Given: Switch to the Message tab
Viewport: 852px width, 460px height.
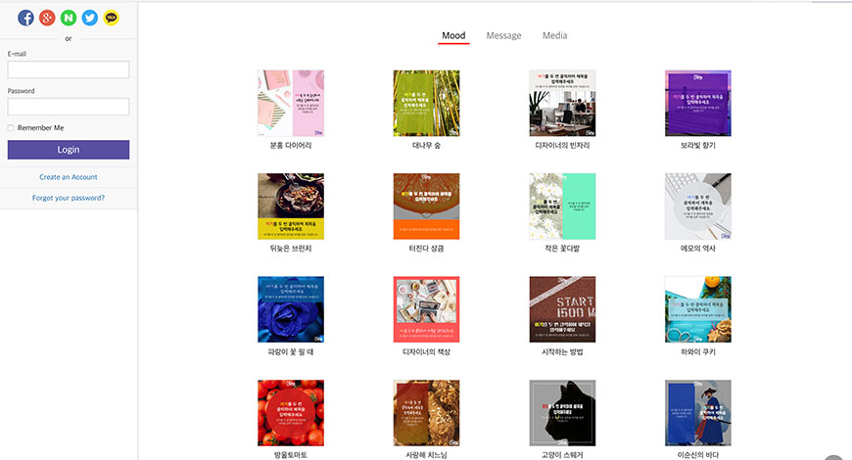Looking at the screenshot, I should coord(503,36).
